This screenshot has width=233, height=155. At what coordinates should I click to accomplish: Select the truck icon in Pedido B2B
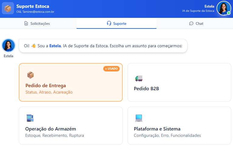tap(139, 78)
